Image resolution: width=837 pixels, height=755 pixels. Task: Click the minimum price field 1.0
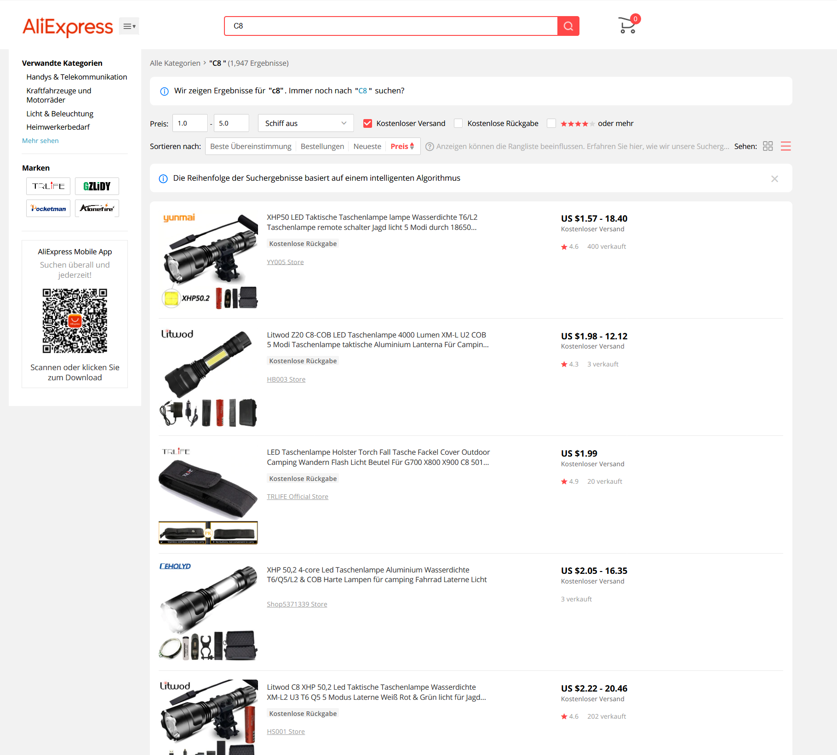tap(190, 123)
